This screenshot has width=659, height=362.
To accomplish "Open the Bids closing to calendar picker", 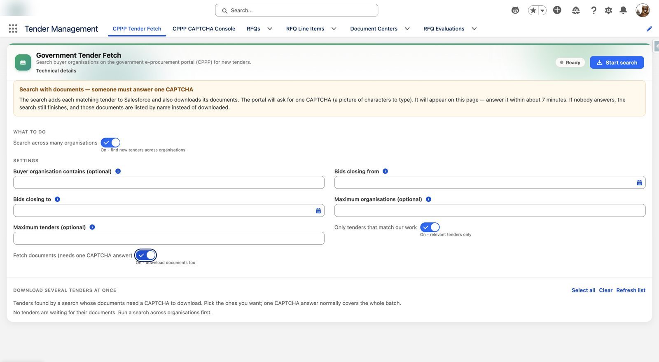I will [318, 210].
